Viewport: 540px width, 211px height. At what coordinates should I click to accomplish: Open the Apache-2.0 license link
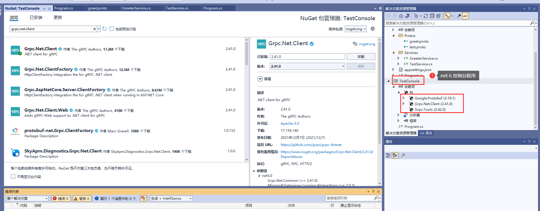(x=290, y=124)
